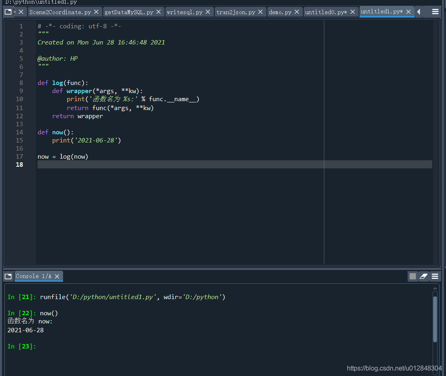The image size is (446, 376).
Task: Click line number 17 in the gutter
Action: click(19, 157)
